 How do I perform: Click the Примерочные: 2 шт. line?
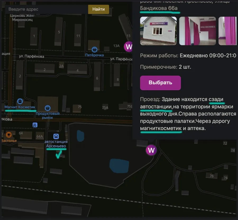(x=166, y=67)
